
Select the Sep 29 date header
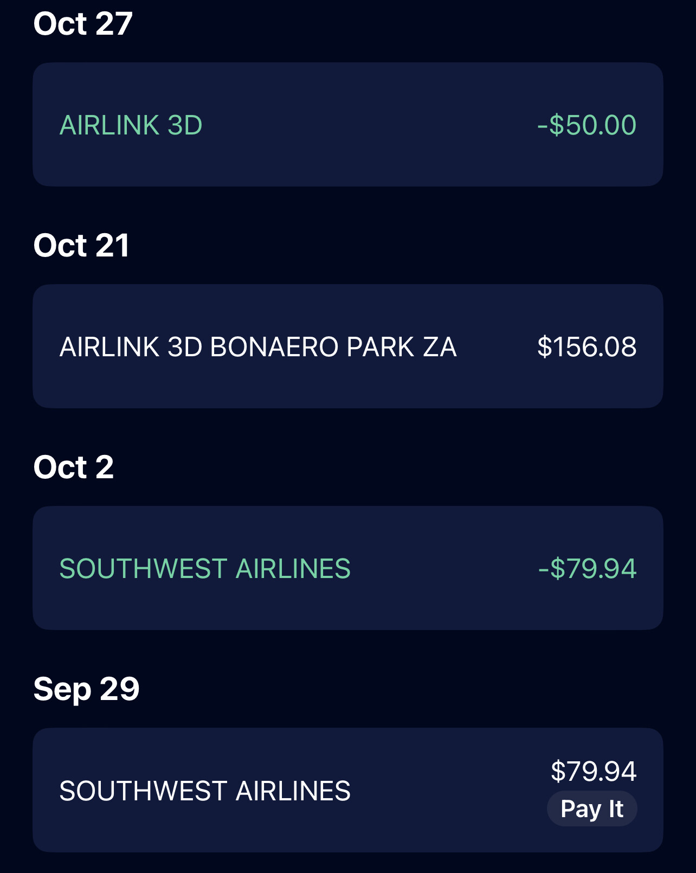[x=86, y=689]
